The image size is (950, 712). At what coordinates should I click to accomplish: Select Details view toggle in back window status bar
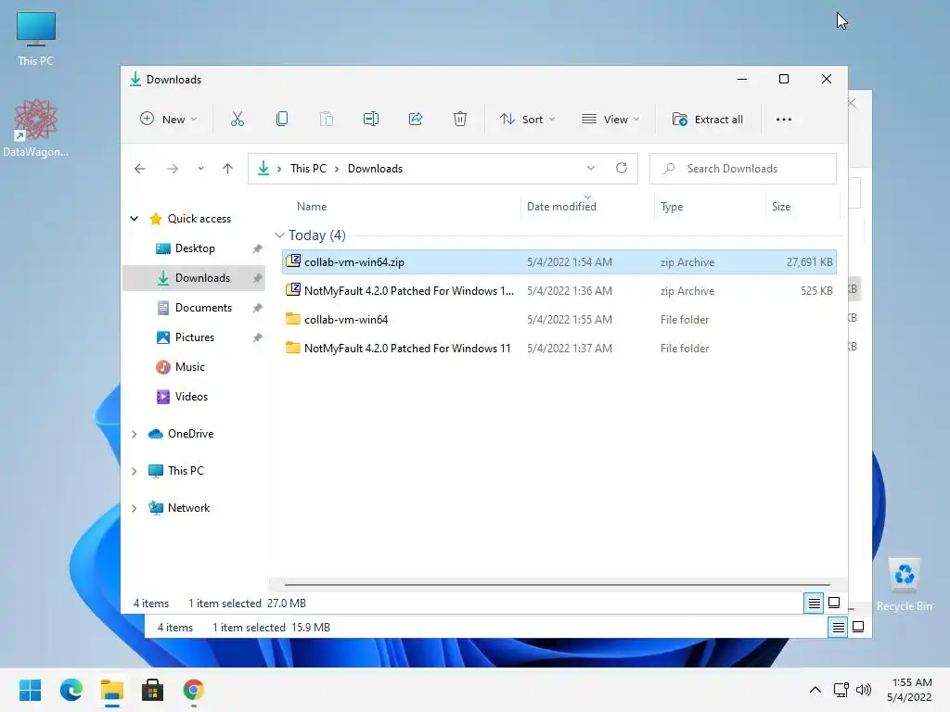838,628
